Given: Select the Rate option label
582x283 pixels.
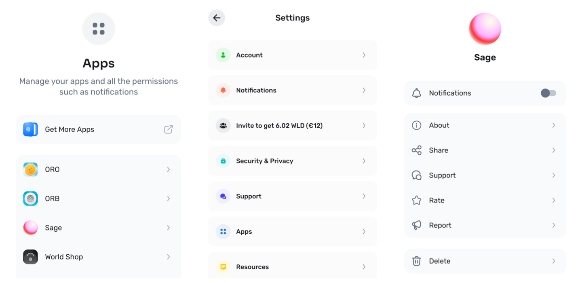Looking at the screenshot, I should (436, 200).
